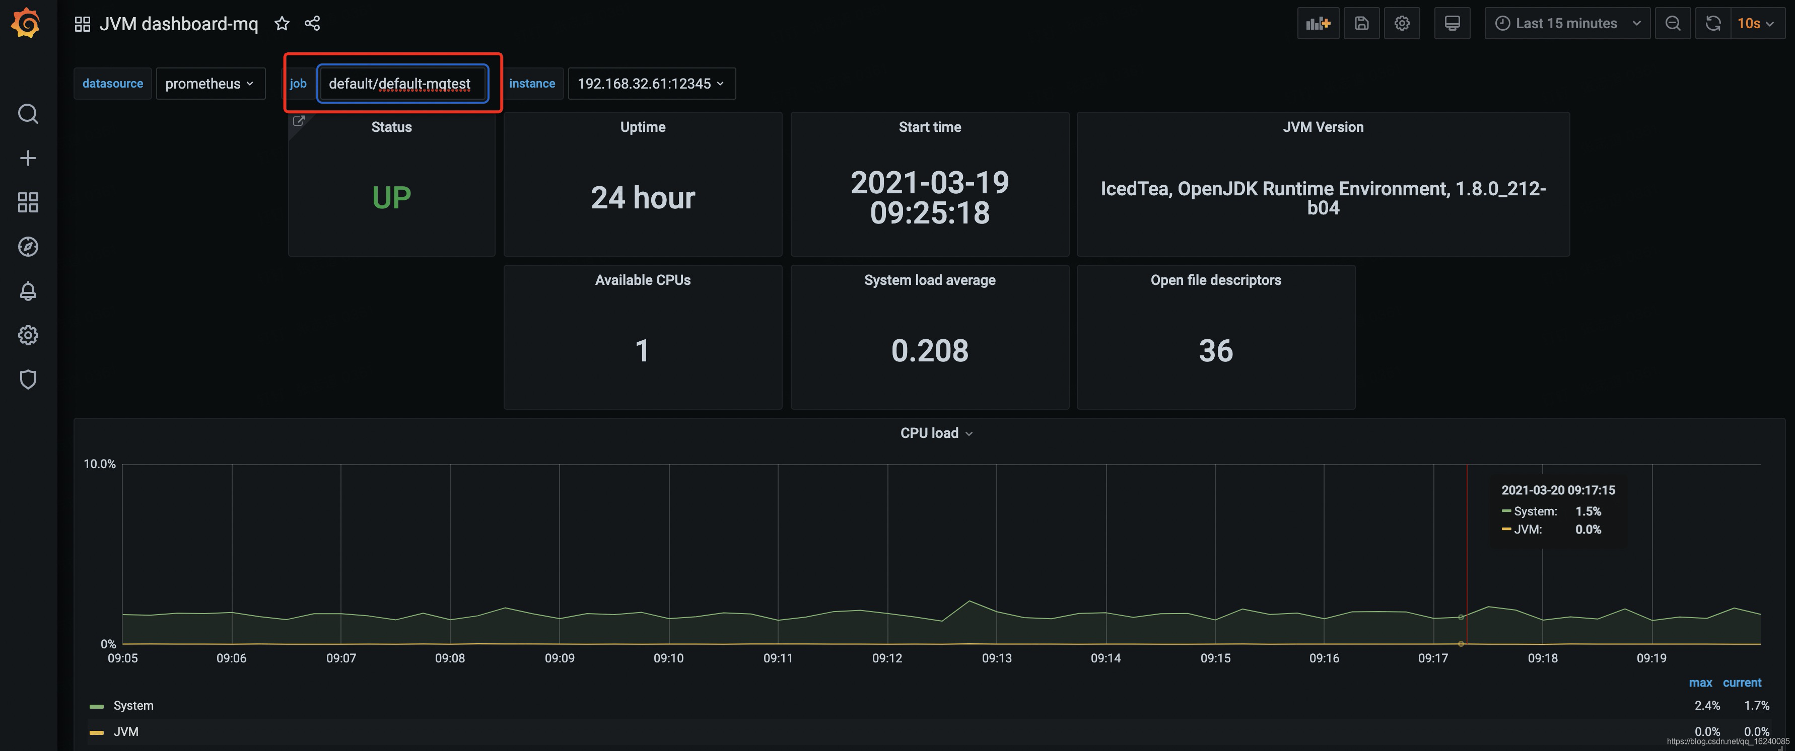Click the JVM legend color swatch

click(96, 732)
